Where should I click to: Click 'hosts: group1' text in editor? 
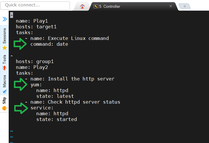click(35, 62)
